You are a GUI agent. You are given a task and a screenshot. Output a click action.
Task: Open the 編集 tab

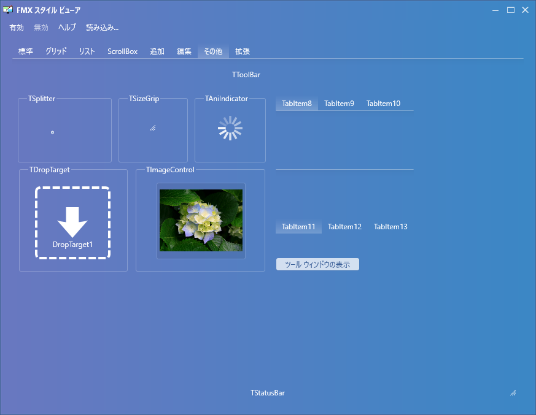pos(184,51)
